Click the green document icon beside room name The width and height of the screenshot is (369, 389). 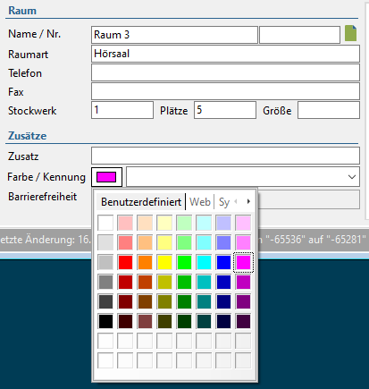350,33
